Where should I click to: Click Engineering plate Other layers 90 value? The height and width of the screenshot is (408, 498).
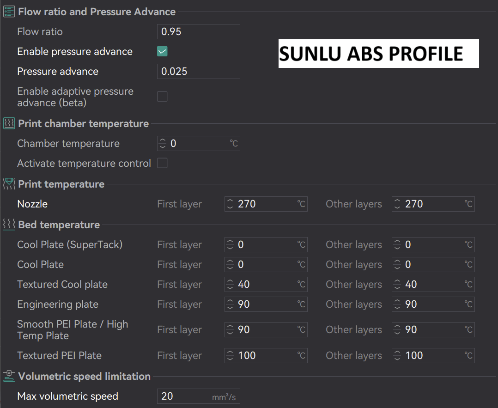[411, 304]
